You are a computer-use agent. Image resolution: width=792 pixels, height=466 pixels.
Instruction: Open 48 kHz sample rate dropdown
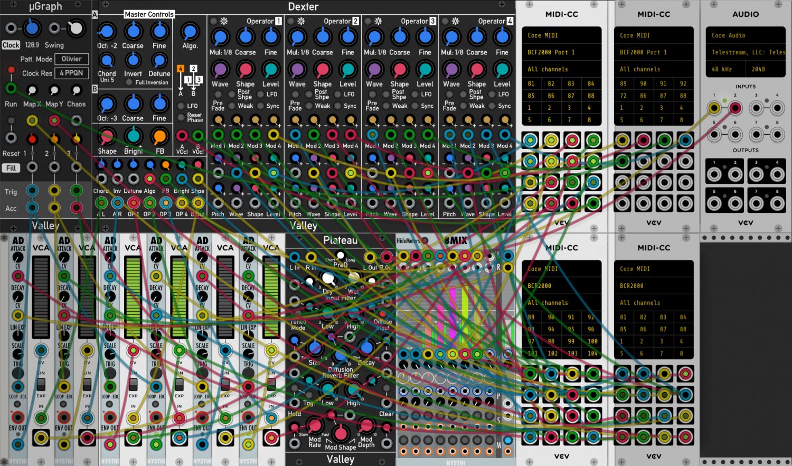click(x=725, y=69)
